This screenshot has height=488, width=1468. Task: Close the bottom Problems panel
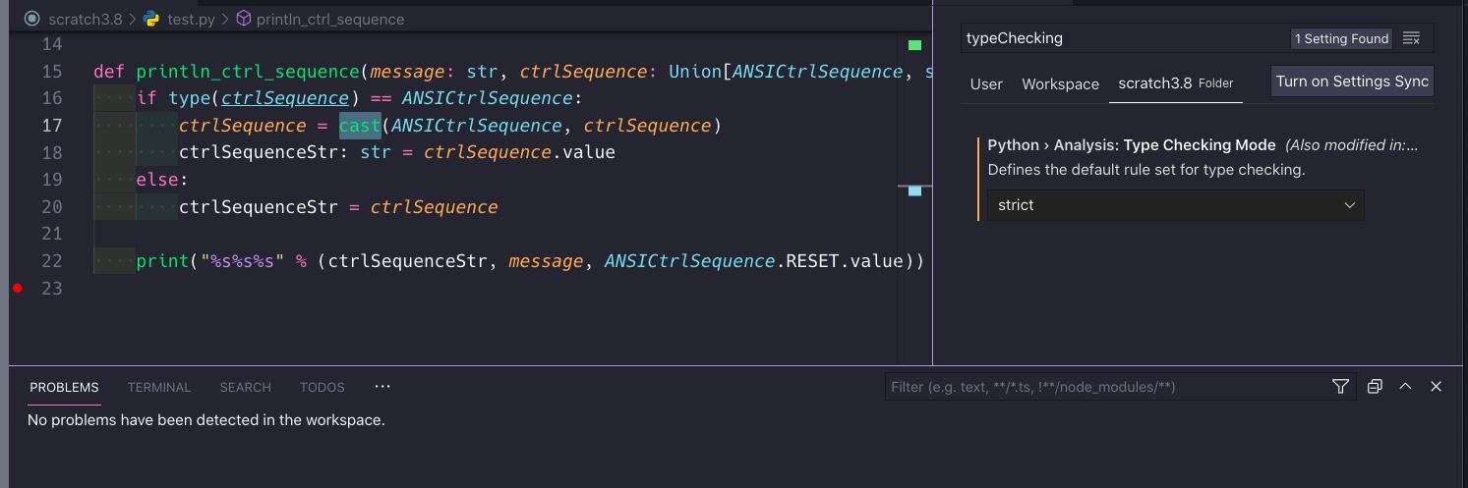[x=1436, y=386]
